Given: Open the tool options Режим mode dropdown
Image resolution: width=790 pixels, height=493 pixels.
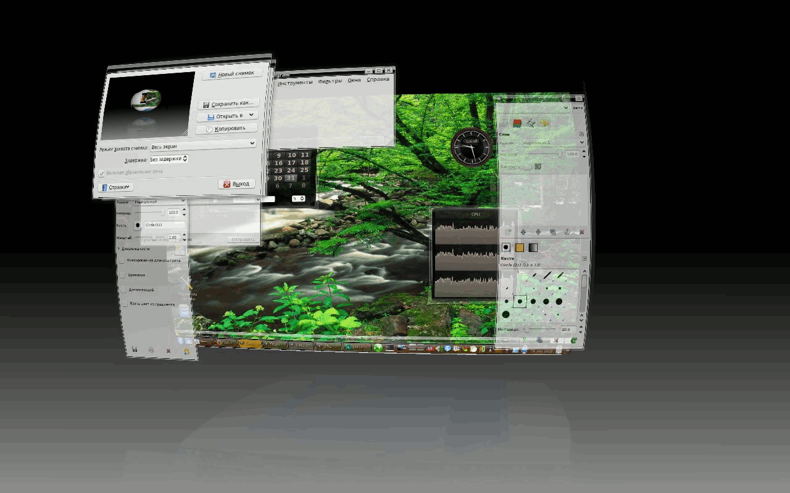Looking at the screenshot, I should (159, 202).
